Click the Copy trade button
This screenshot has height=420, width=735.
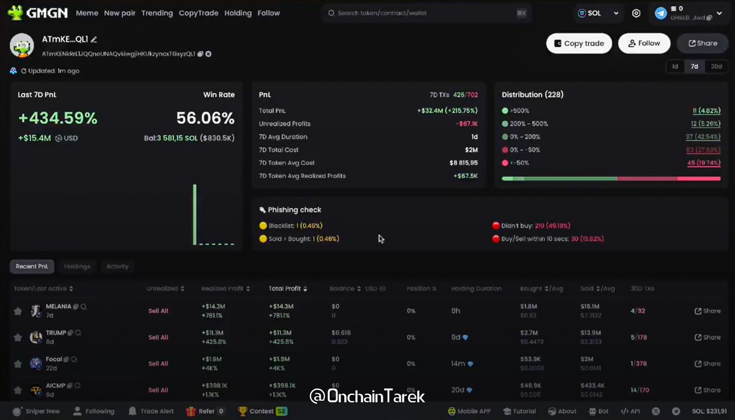579,43
